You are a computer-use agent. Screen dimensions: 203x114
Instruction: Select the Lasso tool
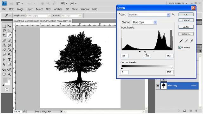tap(4, 31)
